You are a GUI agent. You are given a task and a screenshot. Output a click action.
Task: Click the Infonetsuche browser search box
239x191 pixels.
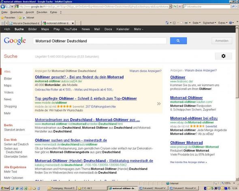pyautogui.click(x=207, y=6)
